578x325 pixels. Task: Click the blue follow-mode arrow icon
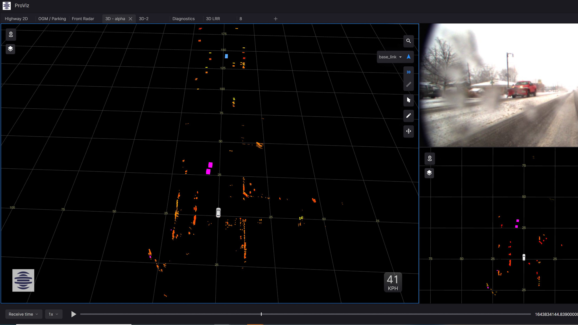click(x=408, y=57)
